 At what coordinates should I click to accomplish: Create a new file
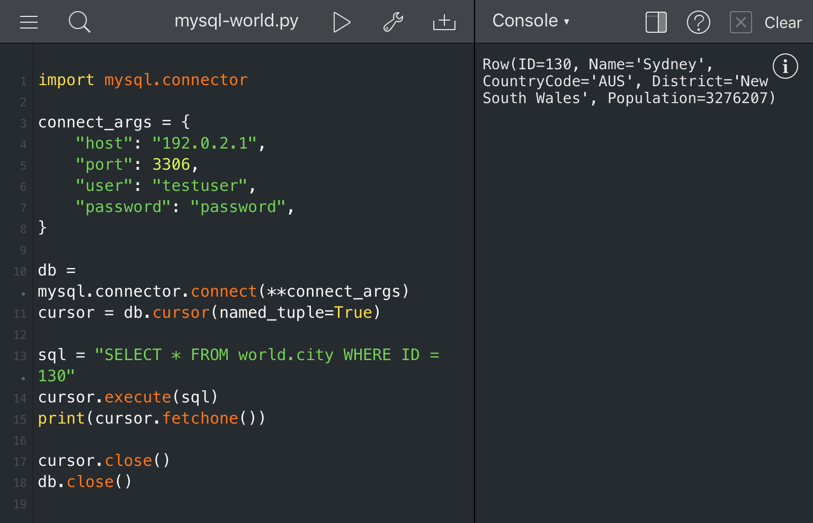[444, 22]
